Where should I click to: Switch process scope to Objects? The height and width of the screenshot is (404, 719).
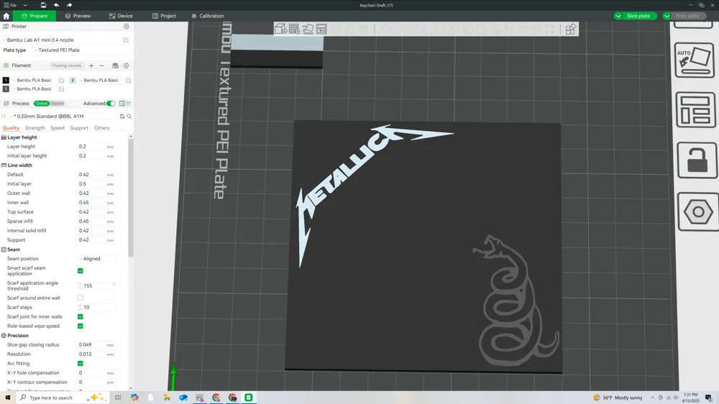click(57, 104)
